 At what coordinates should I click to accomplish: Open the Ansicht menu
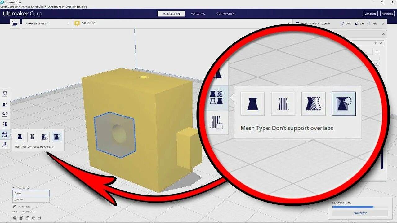coord(25,7)
